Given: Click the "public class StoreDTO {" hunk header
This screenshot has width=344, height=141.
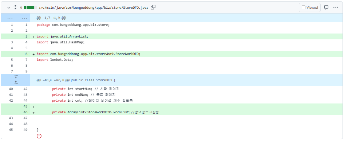Looking at the screenshot, I should click(76, 80).
